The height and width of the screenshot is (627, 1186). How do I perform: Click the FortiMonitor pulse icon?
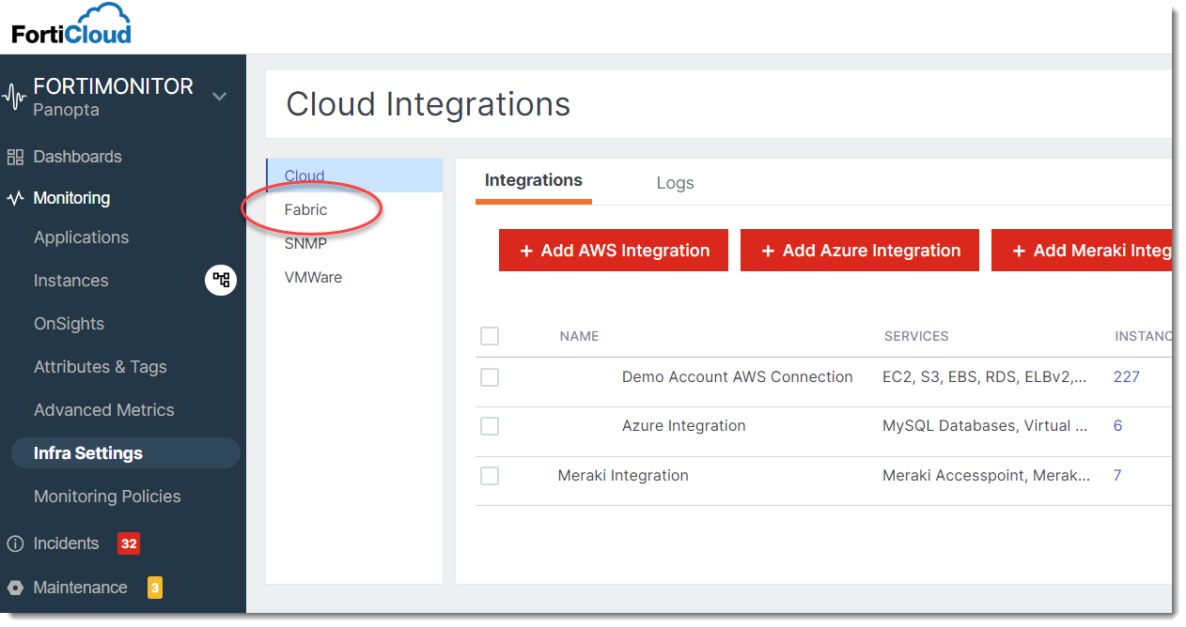(x=15, y=96)
